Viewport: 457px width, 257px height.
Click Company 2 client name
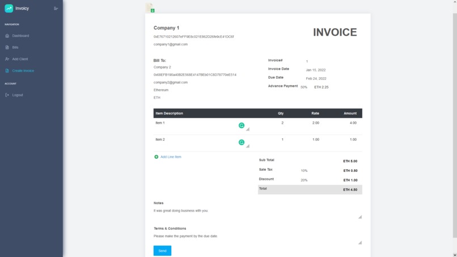(162, 67)
